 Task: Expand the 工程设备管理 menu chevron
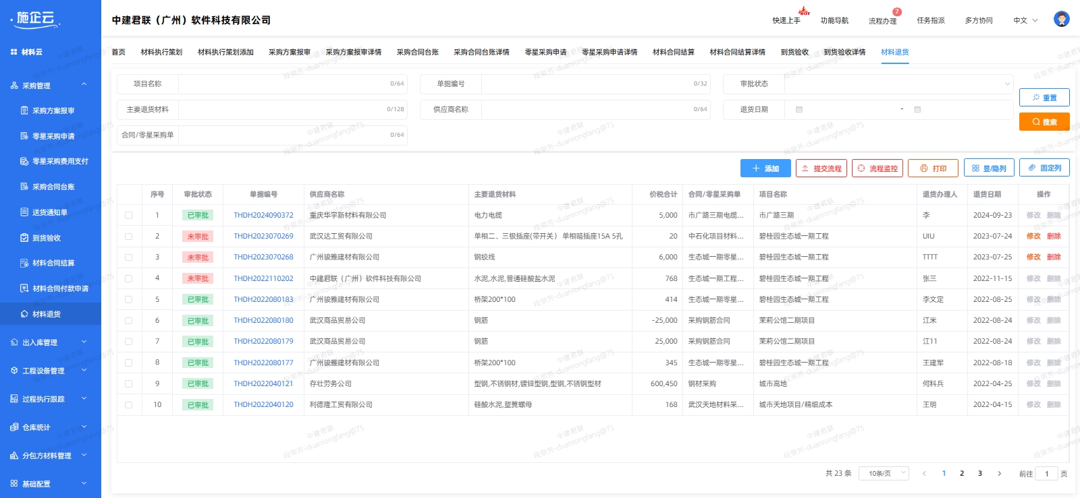[x=84, y=370]
